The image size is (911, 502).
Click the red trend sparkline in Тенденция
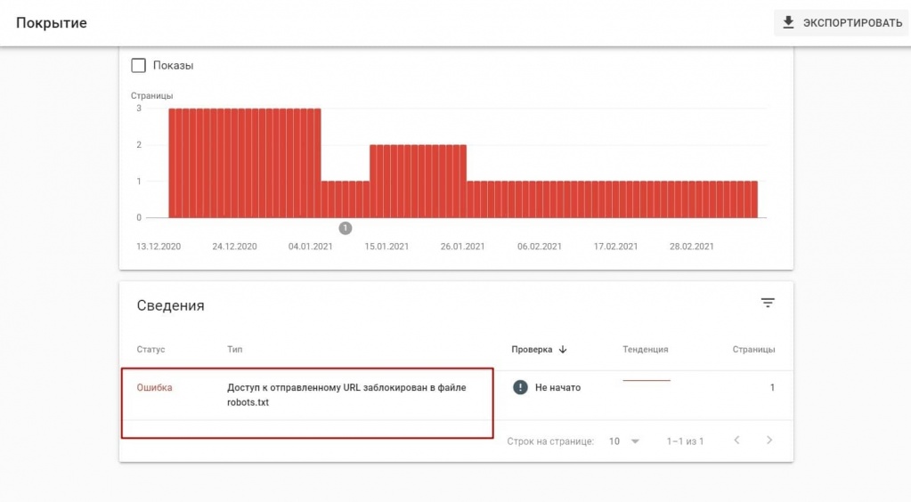[646, 381]
